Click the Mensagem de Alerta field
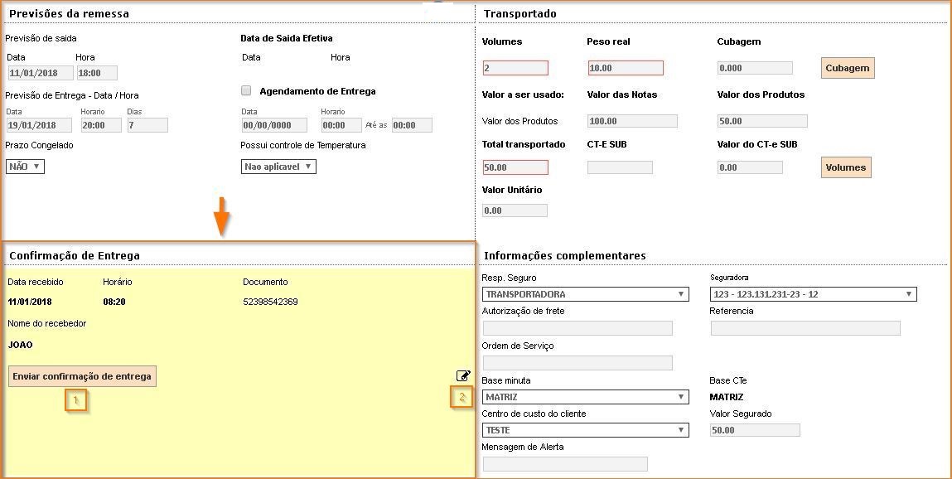This screenshot has height=479, width=952. (564, 464)
